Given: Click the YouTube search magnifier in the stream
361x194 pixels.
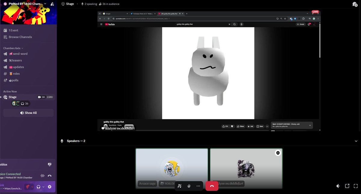Looking at the screenshot, I should (234, 24).
